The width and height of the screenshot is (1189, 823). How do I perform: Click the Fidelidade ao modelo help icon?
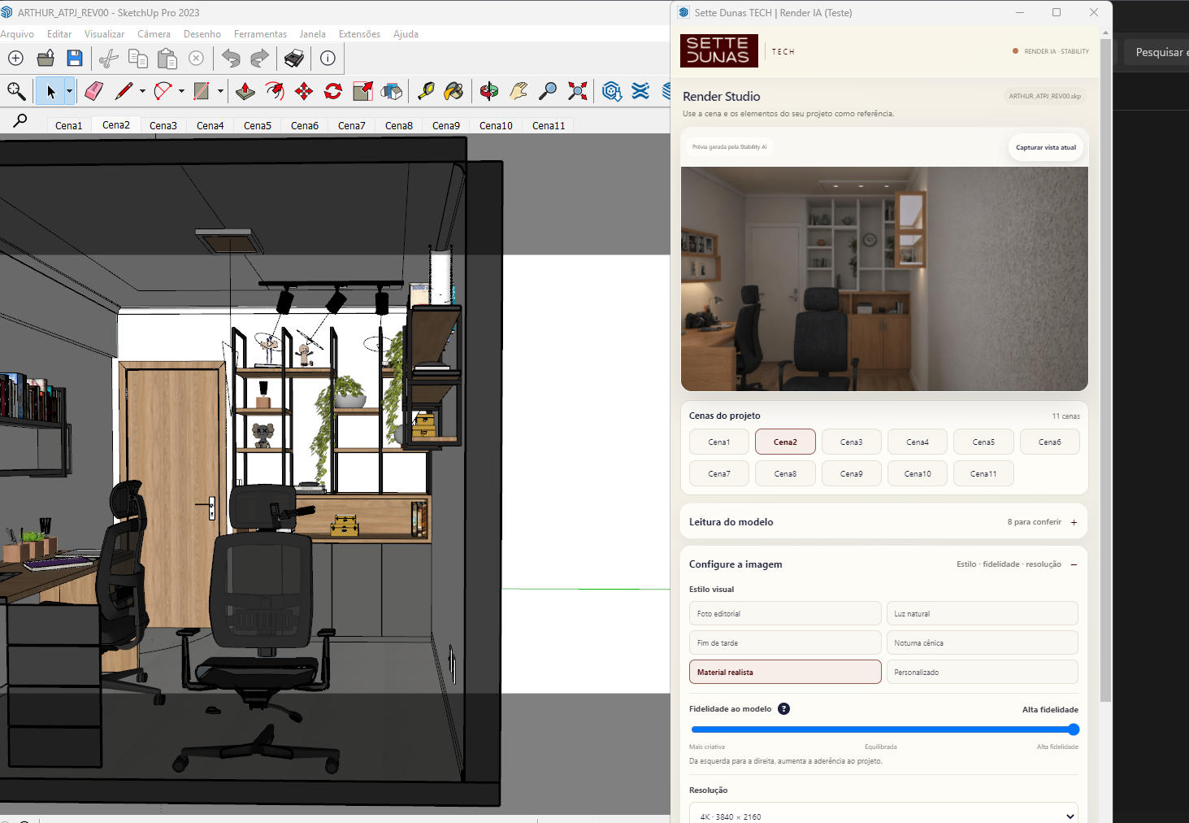[783, 708]
